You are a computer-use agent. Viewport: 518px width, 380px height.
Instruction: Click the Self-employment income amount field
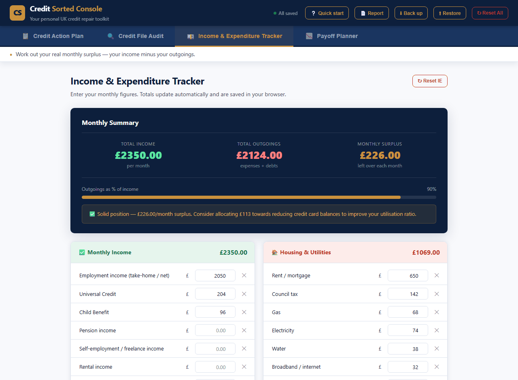pyautogui.click(x=215, y=348)
